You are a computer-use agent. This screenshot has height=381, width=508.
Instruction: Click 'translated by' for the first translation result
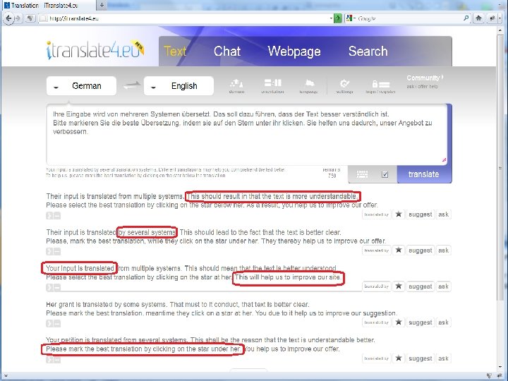376,214
